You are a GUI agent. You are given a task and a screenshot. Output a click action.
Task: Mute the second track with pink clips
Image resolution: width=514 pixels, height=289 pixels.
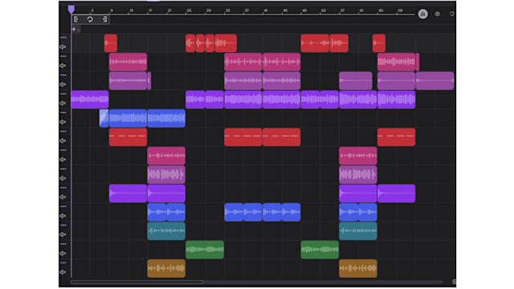coord(63,66)
